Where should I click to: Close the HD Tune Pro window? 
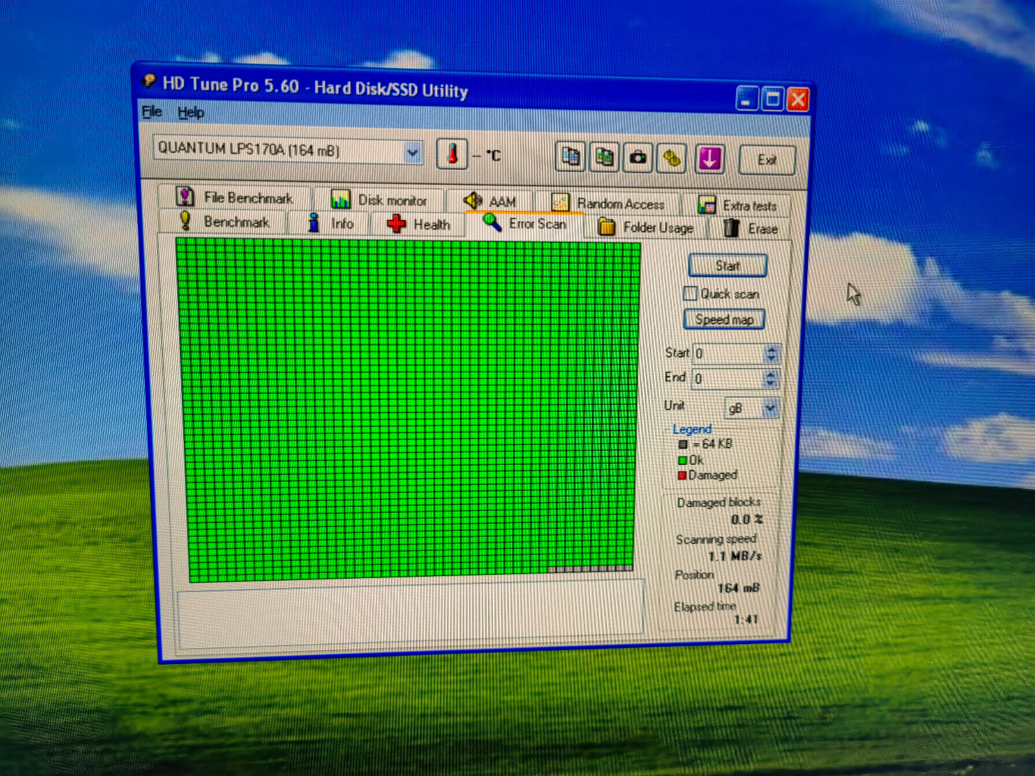[798, 100]
